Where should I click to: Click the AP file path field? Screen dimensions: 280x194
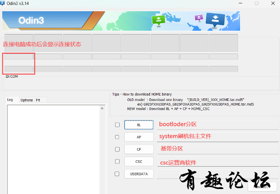(x=218, y=137)
